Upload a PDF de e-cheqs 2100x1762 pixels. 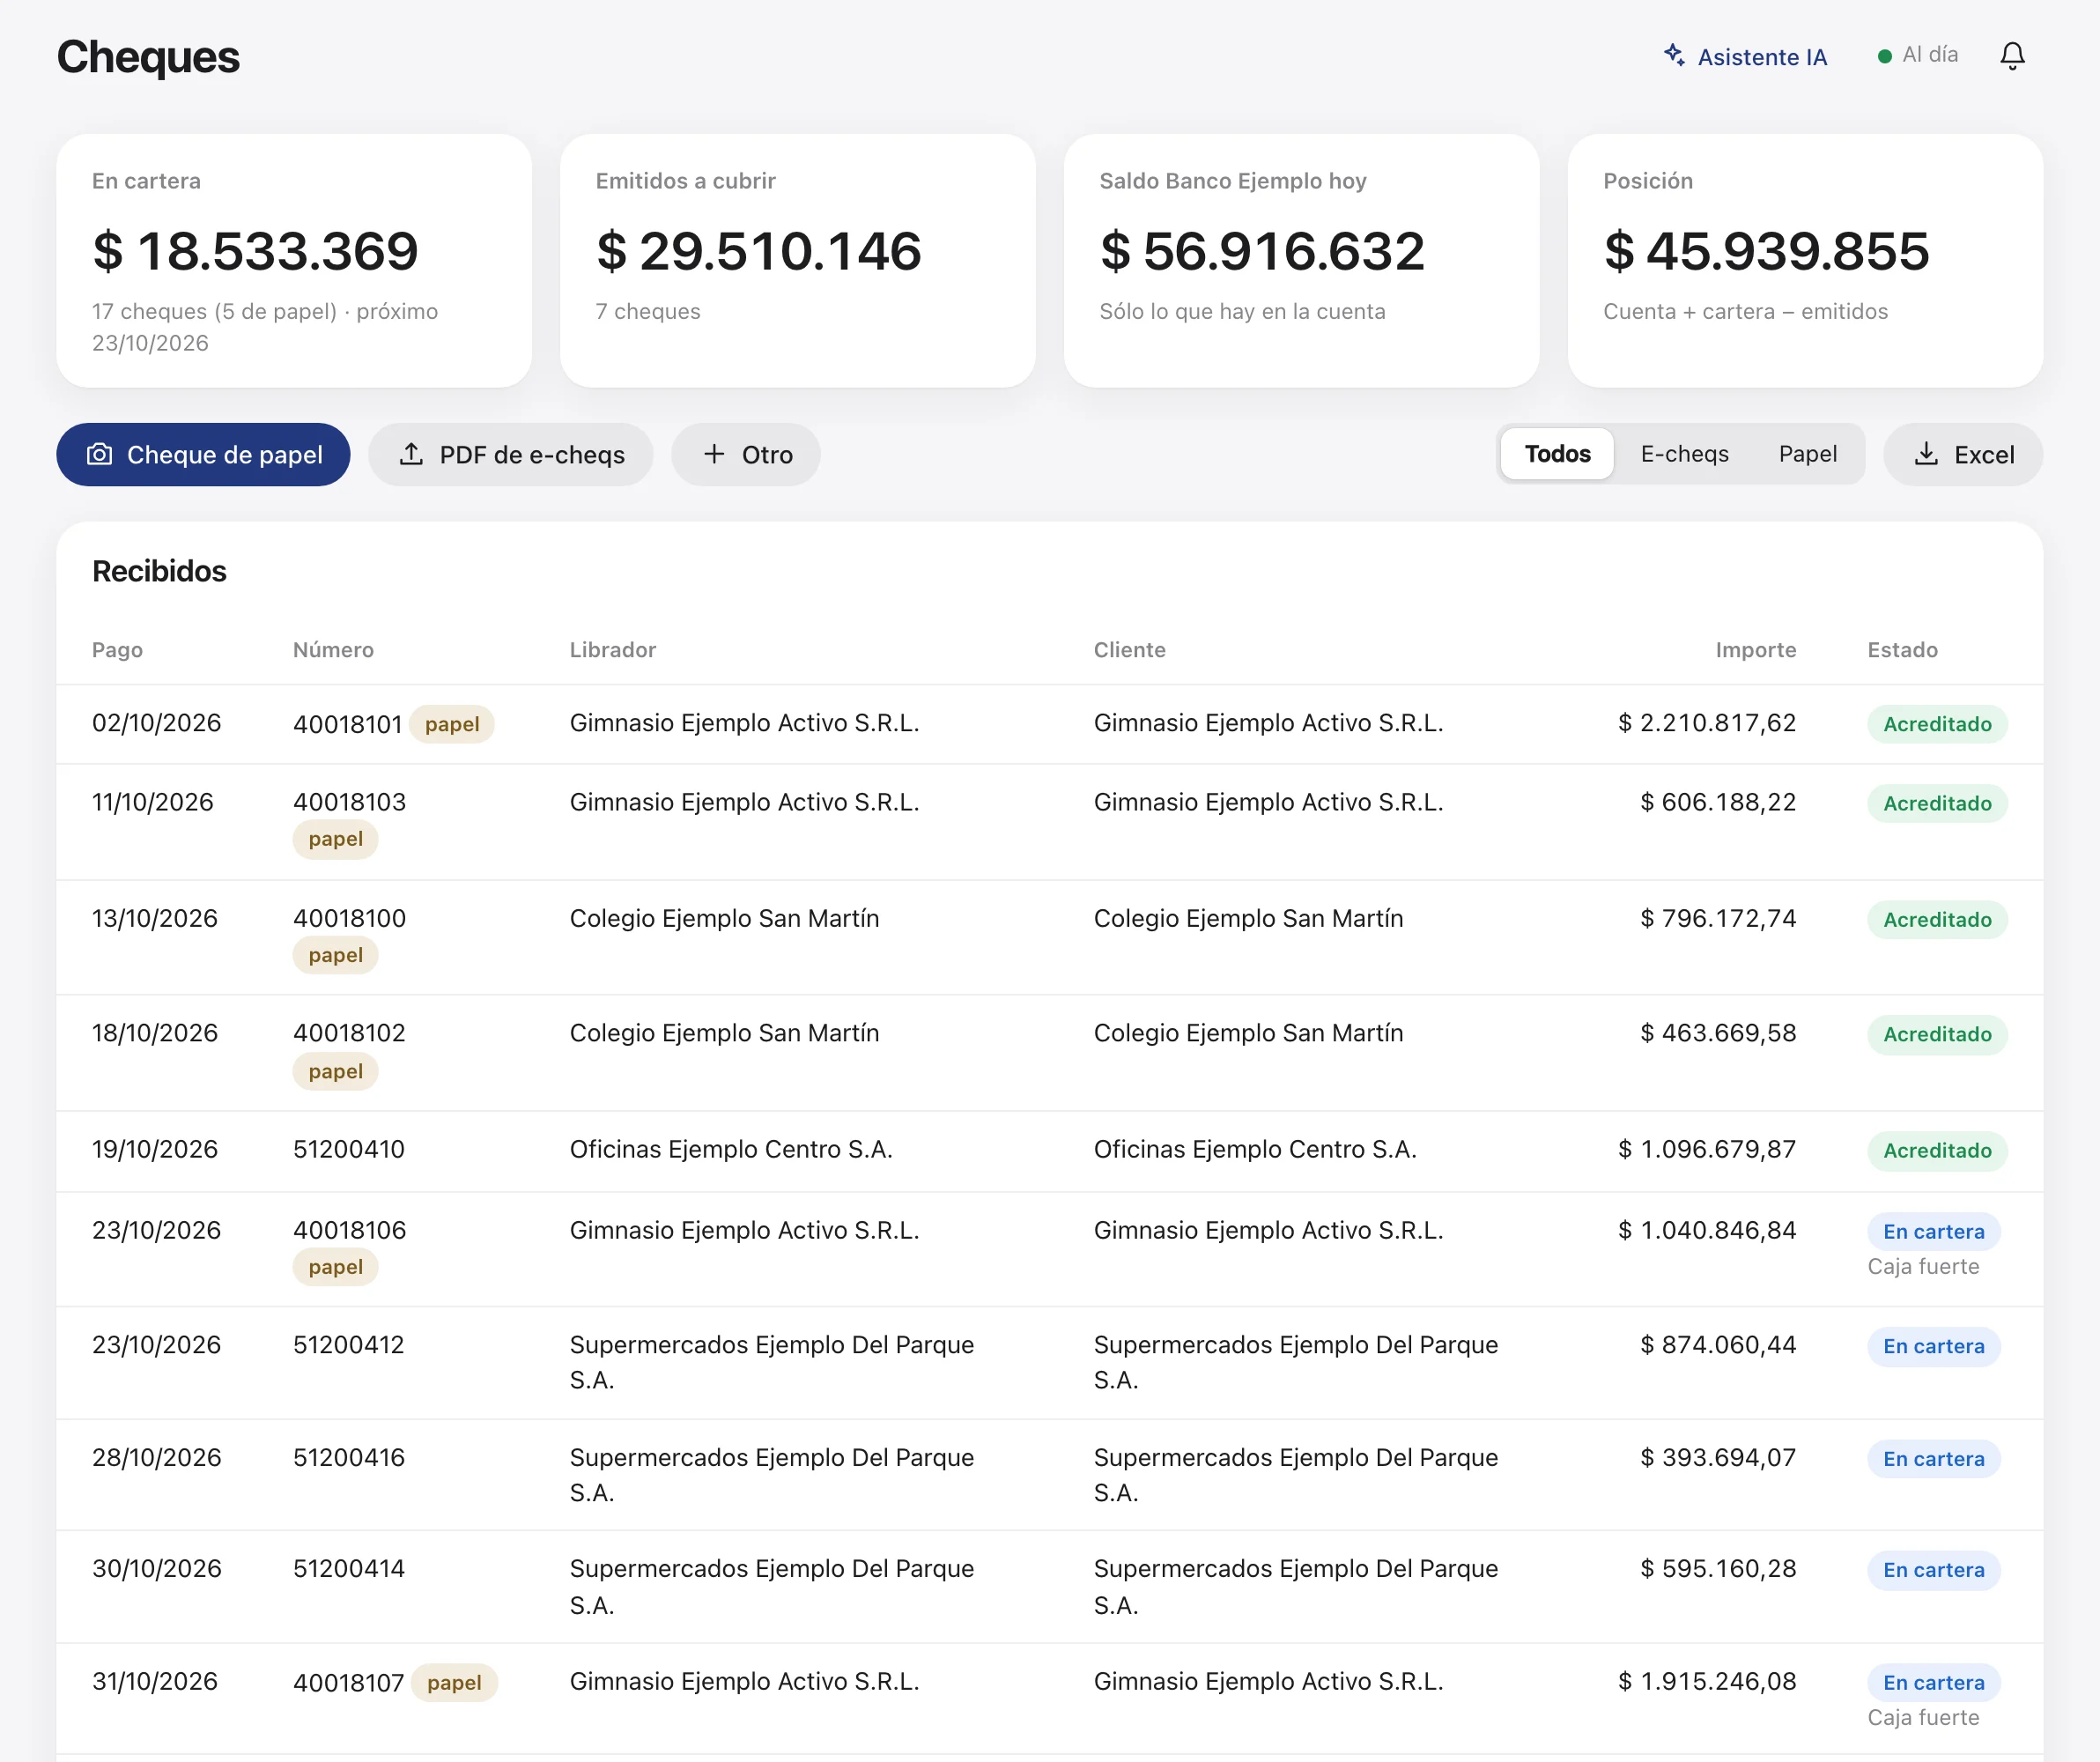[x=511, y=454]
